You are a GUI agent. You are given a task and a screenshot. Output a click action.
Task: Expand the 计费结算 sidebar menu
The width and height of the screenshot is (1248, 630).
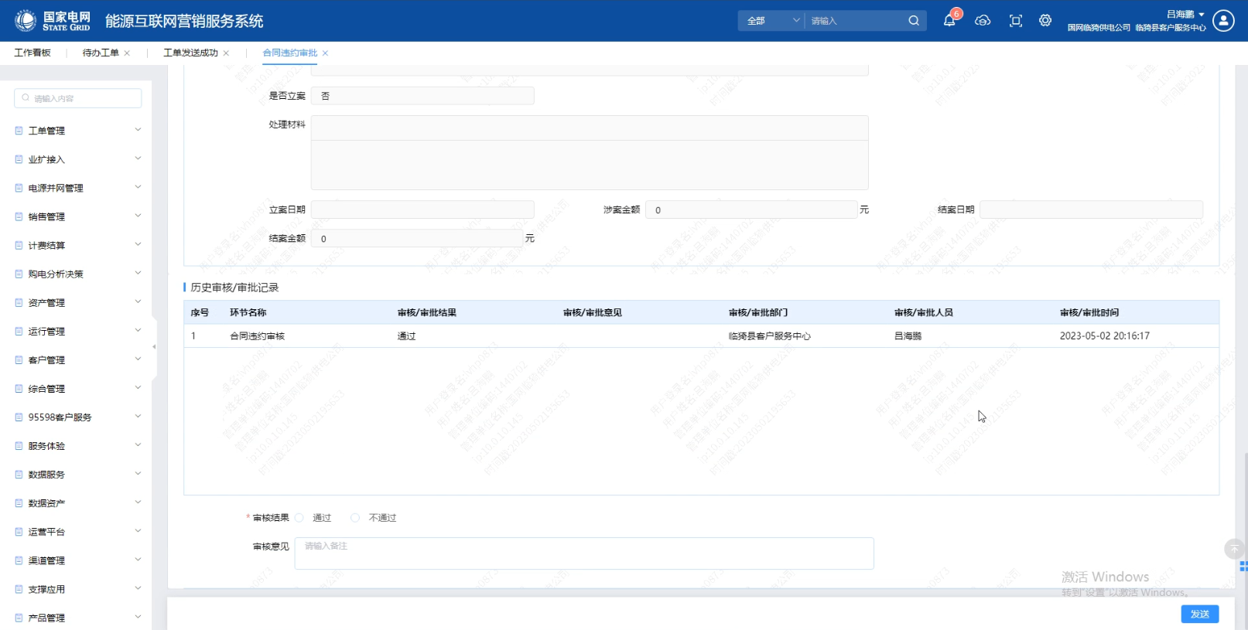77,245
